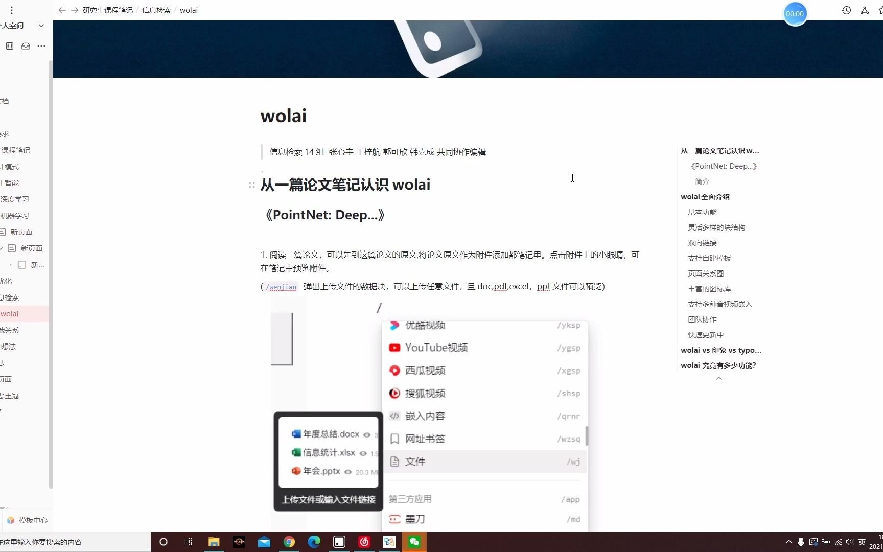Open 信息检索 in the breadcrumb
This screenshot has height=552, width=883.
pos(156,10)
